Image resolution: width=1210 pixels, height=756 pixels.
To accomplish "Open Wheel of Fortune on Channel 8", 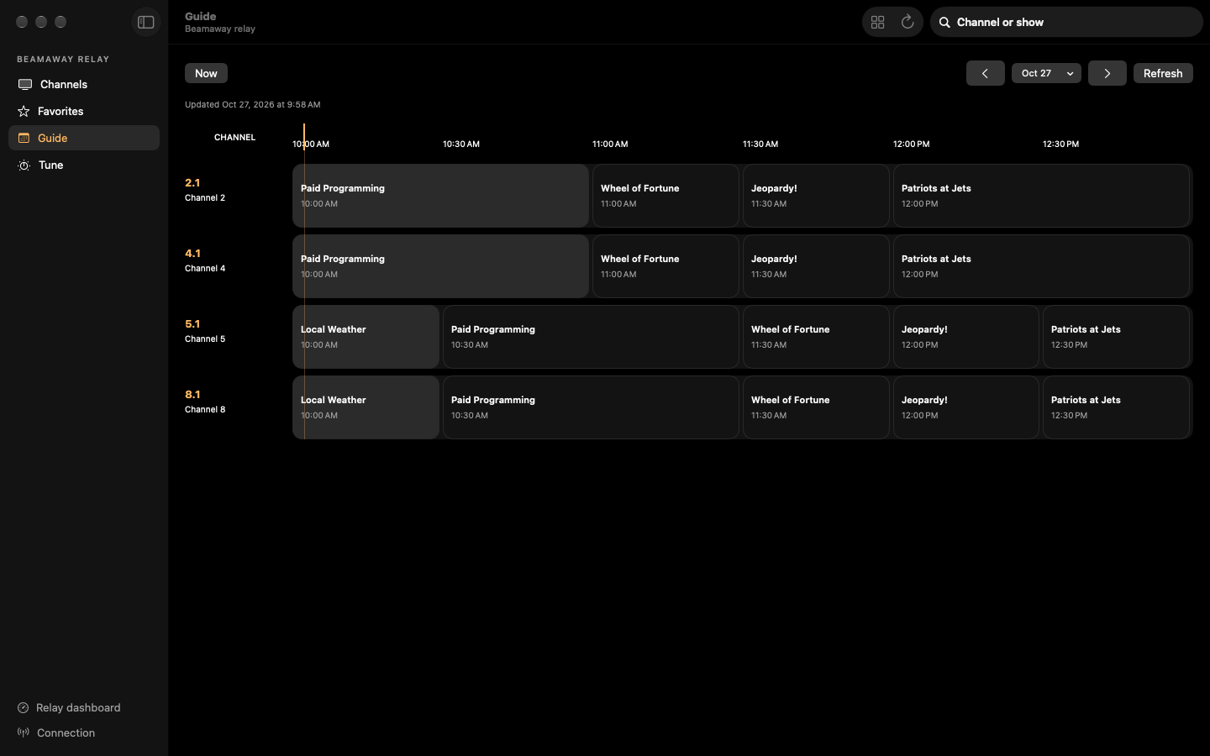I will point(816,407).
